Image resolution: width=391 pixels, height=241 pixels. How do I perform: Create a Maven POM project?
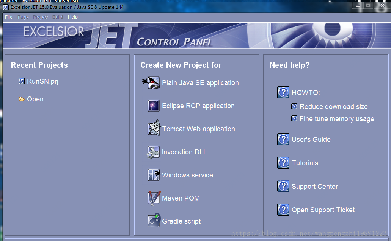[x=181, y=198]
